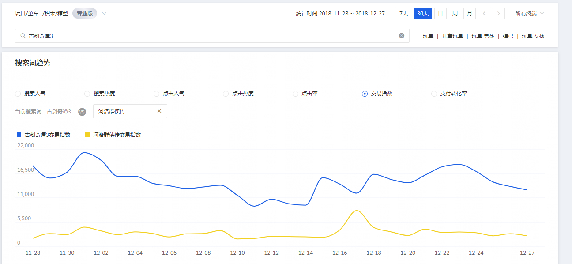Switch to the 月 view
This screenshot has width=572, height=264.
pos(470,13)
